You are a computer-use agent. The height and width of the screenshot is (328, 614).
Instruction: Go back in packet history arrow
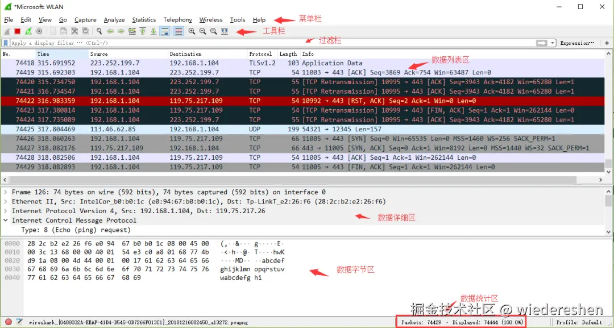click(110, 31)
